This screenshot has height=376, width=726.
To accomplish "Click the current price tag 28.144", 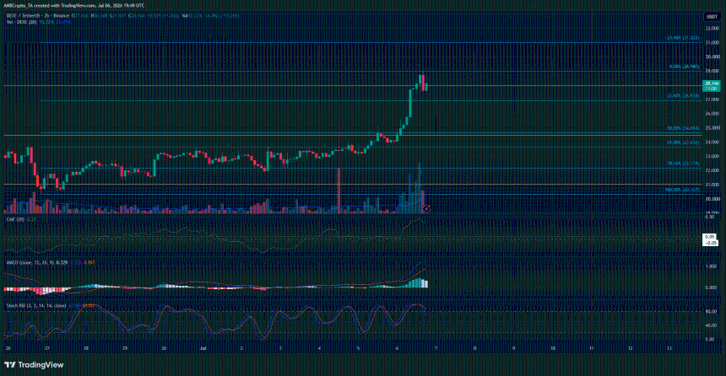I will (x=711, y=83).
